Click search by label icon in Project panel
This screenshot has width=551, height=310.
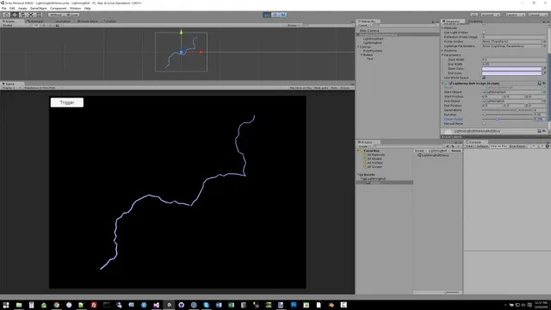point(453,146)
